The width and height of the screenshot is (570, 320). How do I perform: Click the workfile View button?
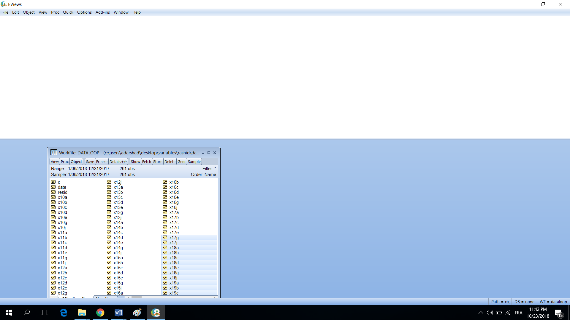coord(55,161)
